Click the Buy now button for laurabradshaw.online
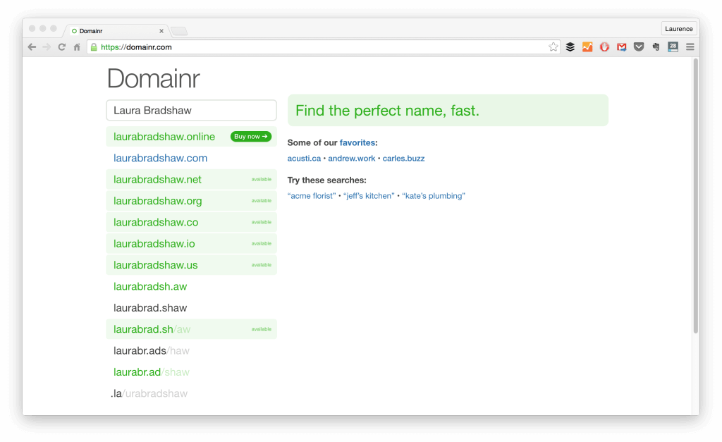 pyautogui.click(x=250, y=136)
